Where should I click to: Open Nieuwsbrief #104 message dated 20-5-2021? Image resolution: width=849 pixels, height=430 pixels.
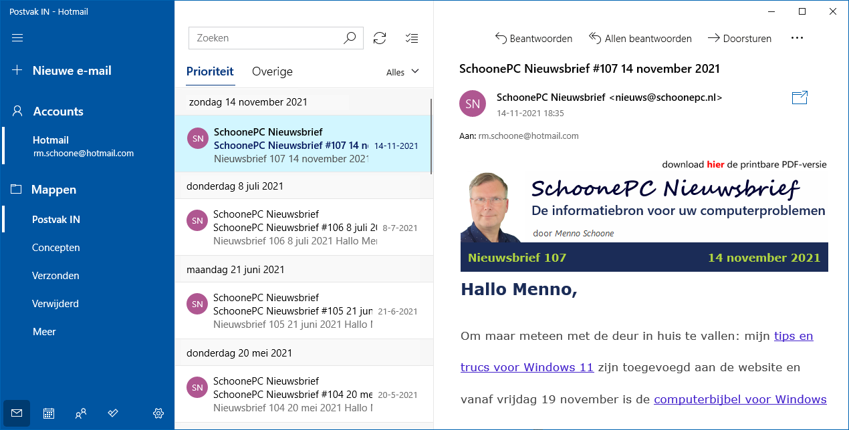coord(303,394)
